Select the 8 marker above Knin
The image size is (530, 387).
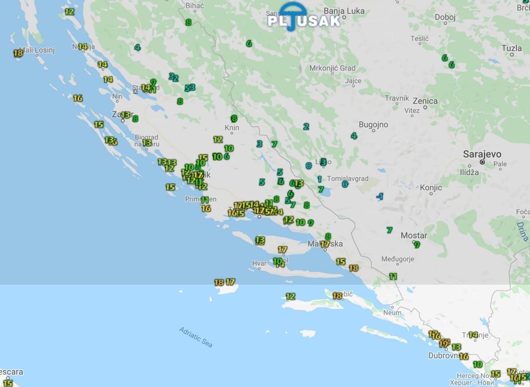(x=233, y=119)
